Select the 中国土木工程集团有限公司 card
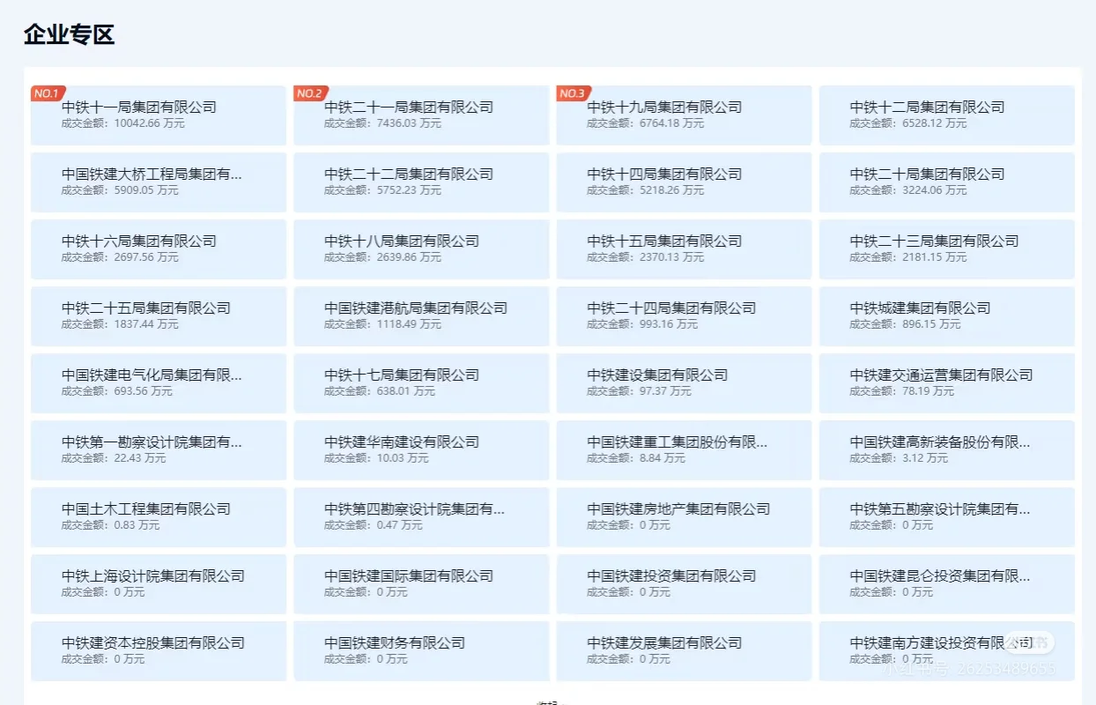1096x705 pixels. click(x=159, y=517)
